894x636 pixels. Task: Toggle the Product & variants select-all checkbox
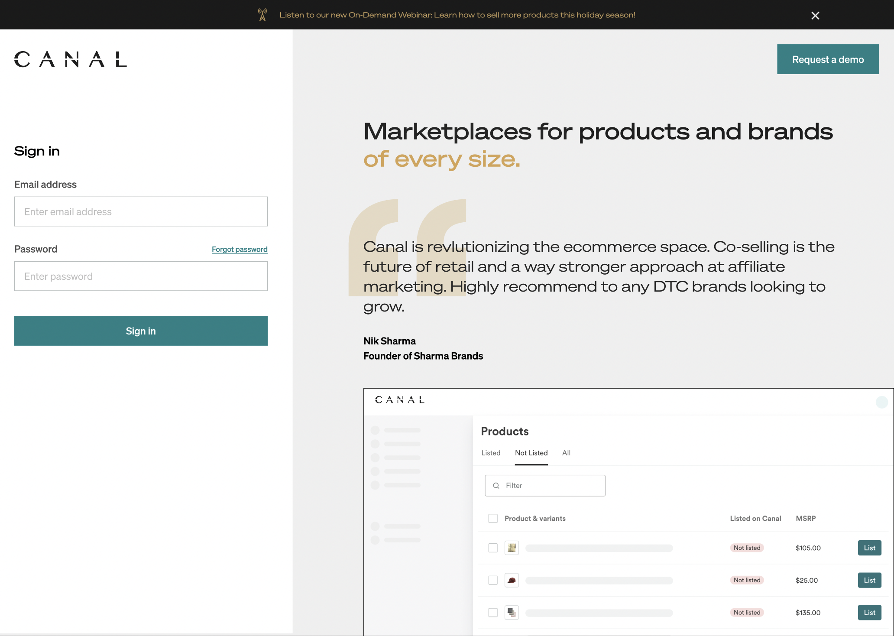tap(493, 519)
